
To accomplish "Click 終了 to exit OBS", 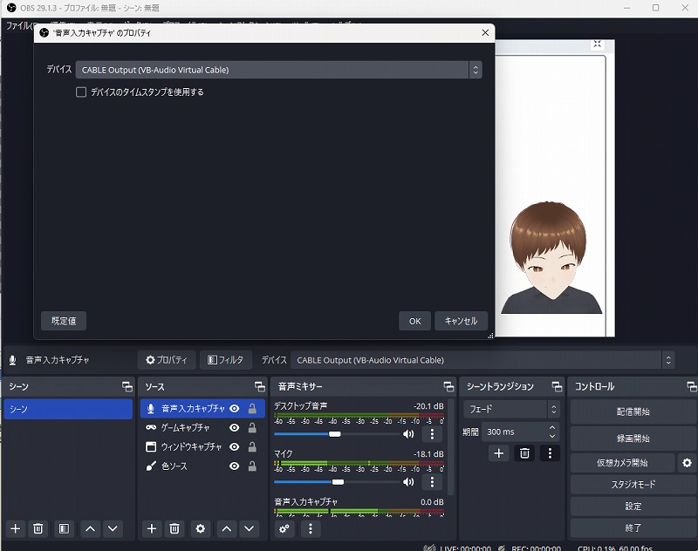I will (x=633, y=527).
